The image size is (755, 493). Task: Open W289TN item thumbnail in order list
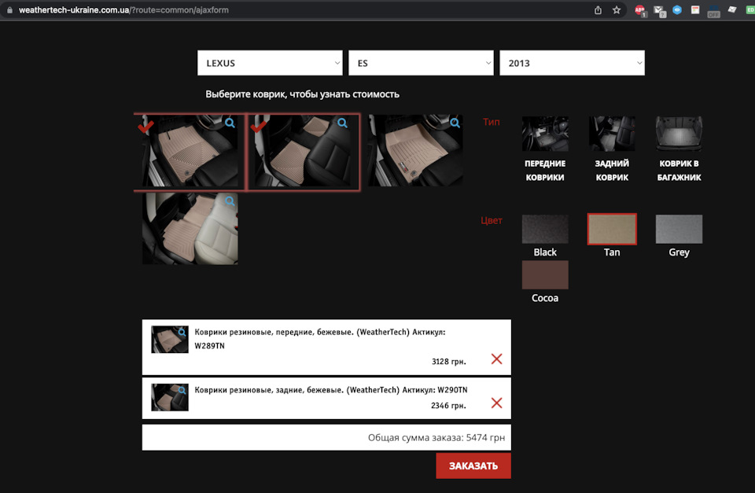point(170,340)
